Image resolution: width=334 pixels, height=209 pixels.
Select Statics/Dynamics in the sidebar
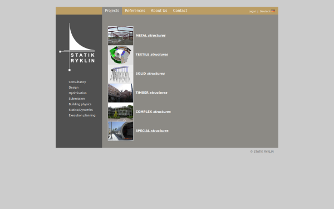tap(81, 110)
